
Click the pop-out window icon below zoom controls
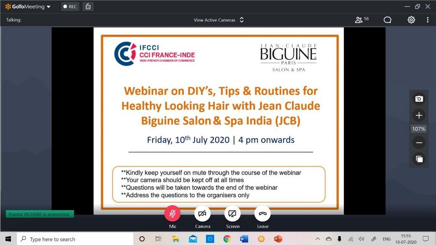419,159
